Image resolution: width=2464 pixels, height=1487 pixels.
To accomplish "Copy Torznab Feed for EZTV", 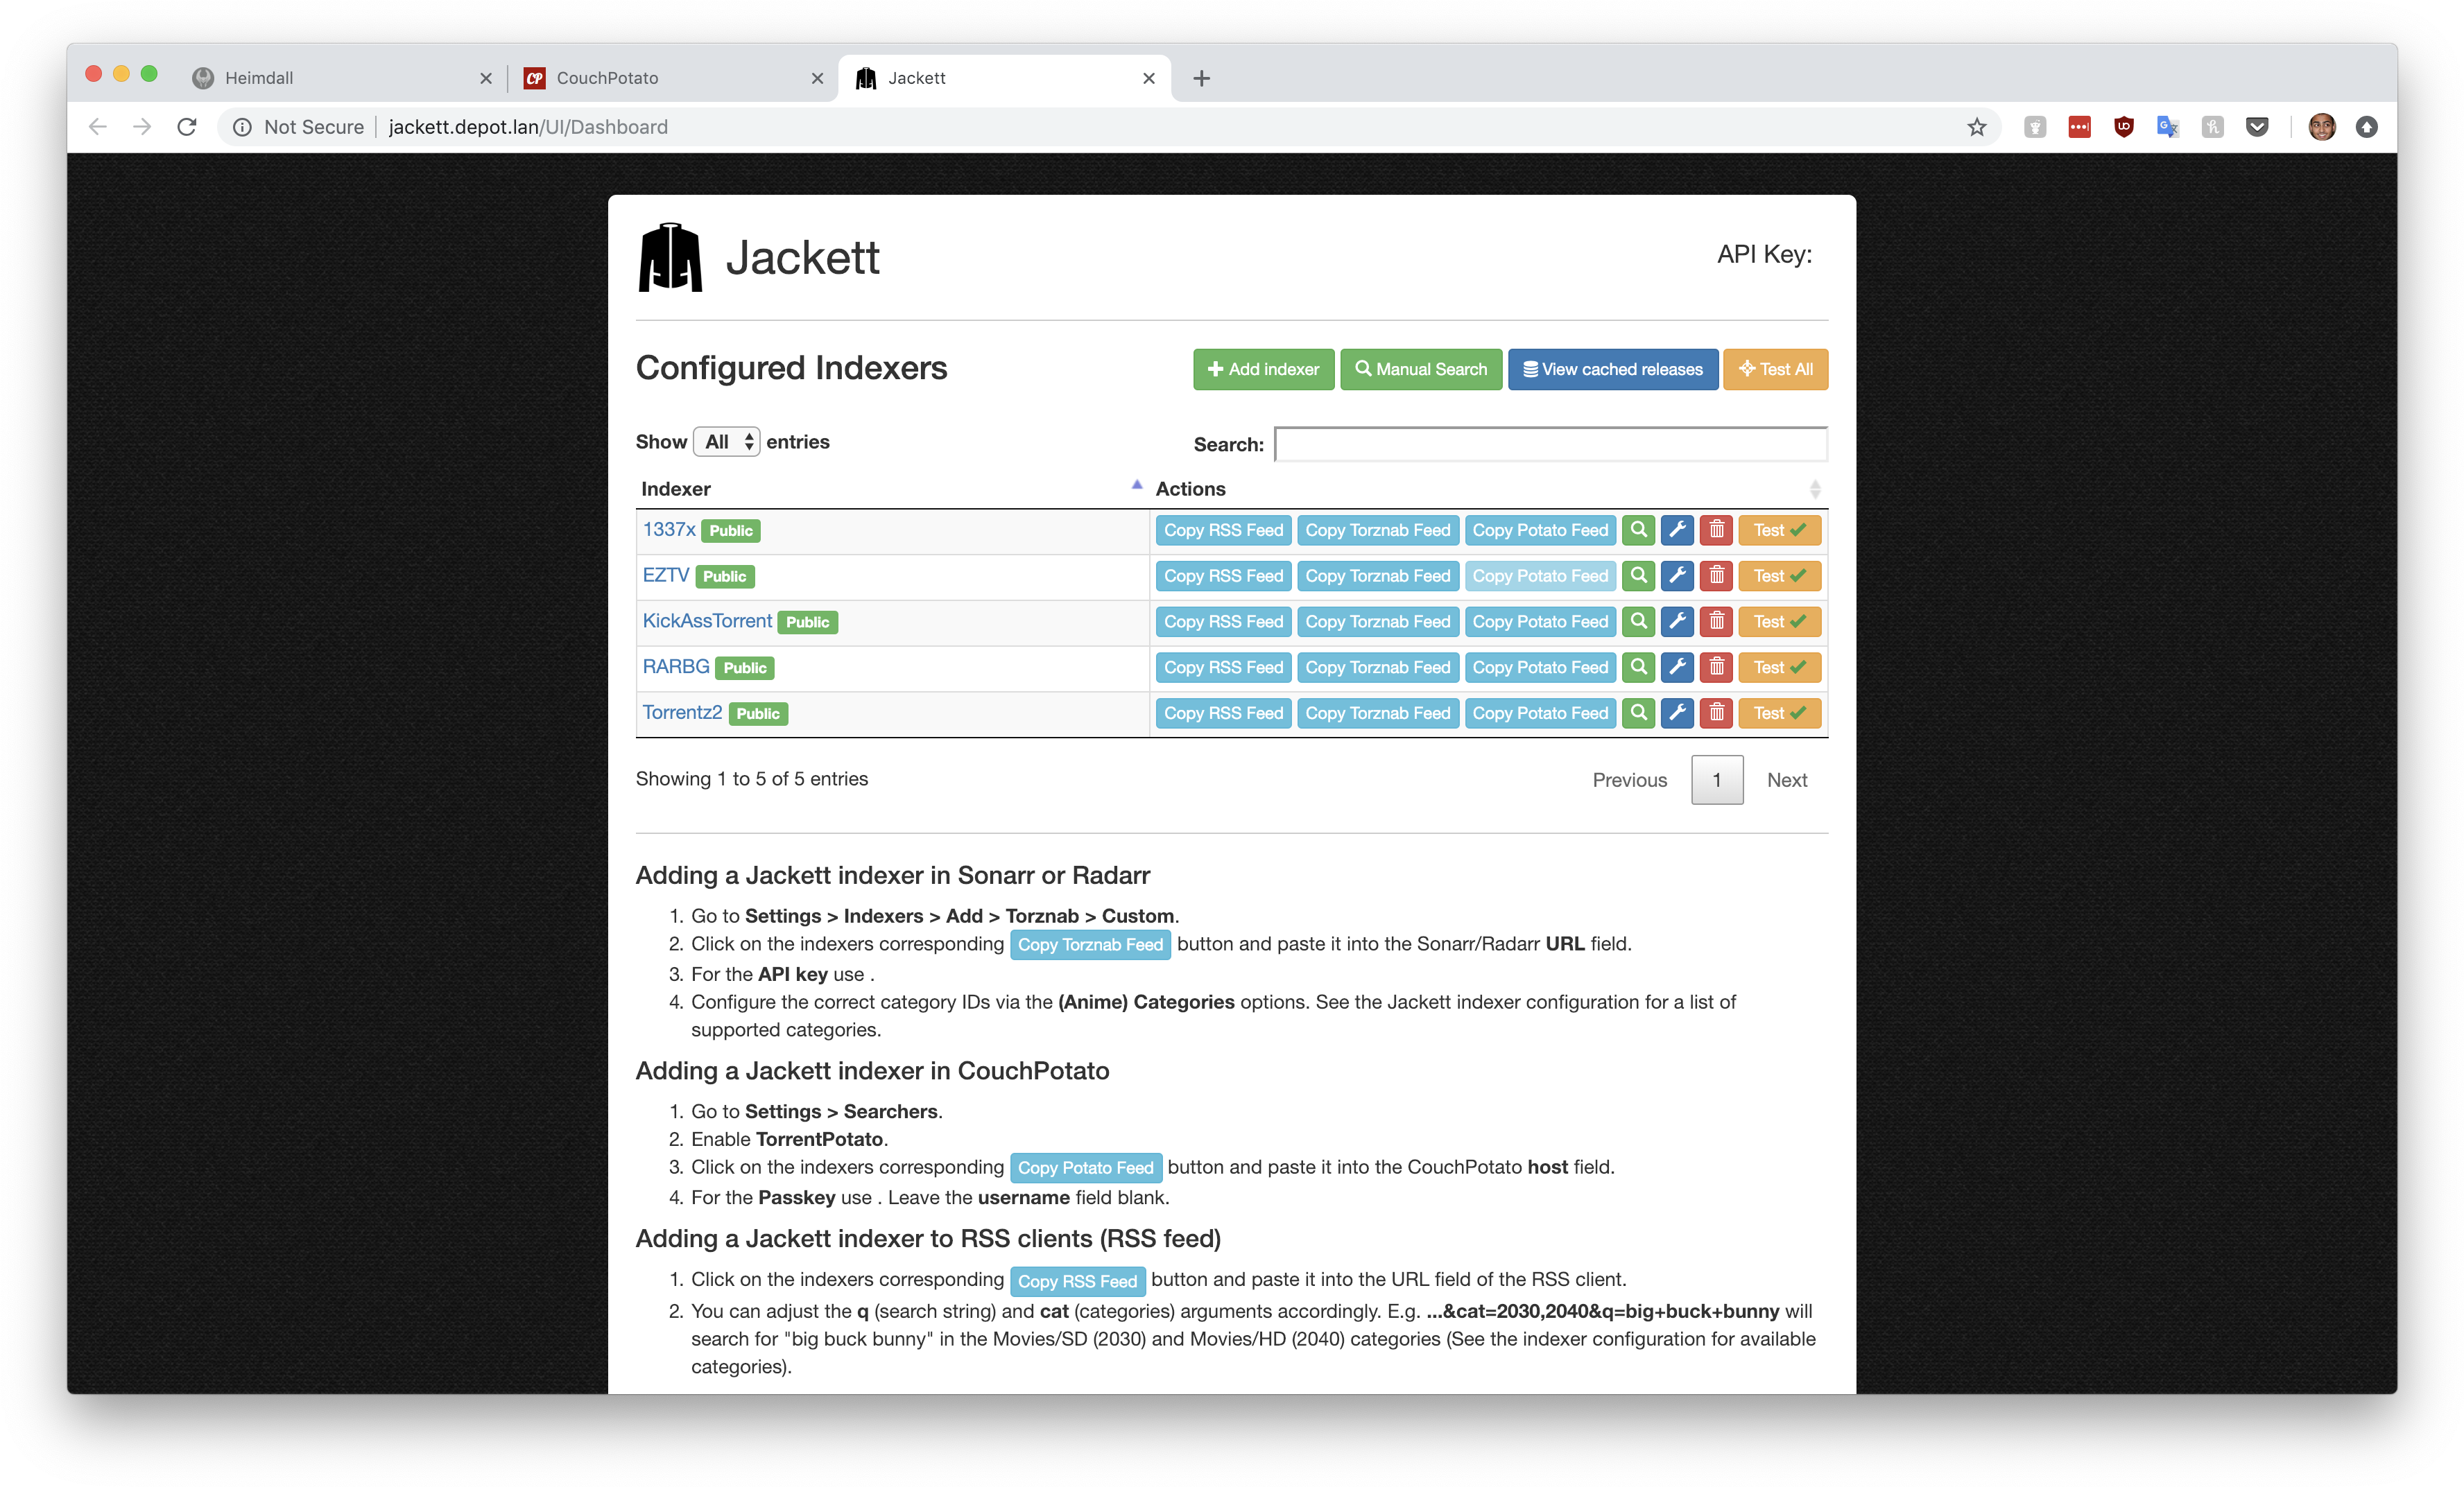I will tap(1377, 575).
